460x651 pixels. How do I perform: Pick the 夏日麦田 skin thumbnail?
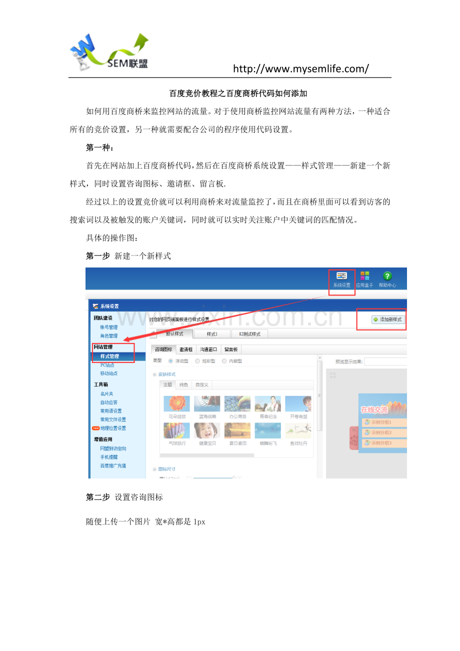point(237,430)
